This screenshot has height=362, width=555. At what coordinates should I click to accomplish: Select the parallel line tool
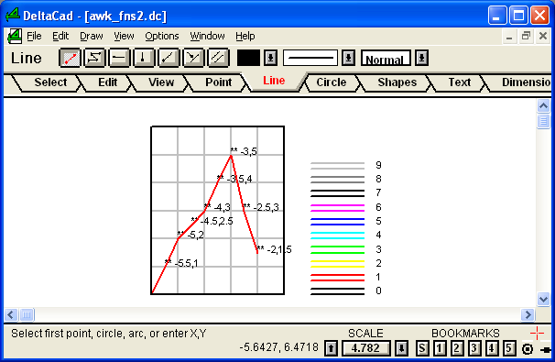click(x=218, y=58)
